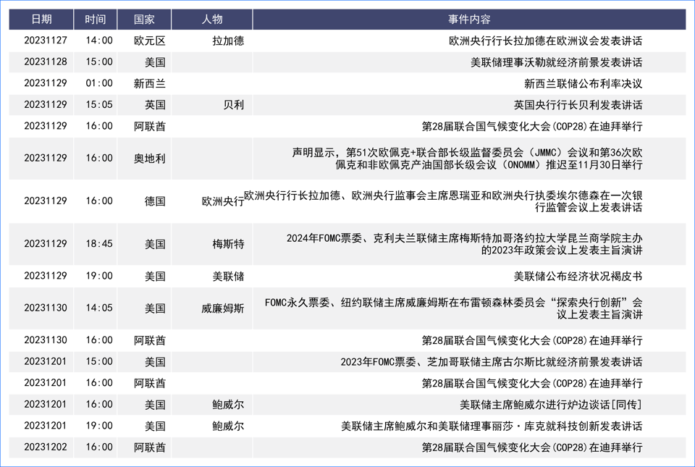Select country cell 奥地利
This screenshot has height=467, width=695.
tap(150, 158)
